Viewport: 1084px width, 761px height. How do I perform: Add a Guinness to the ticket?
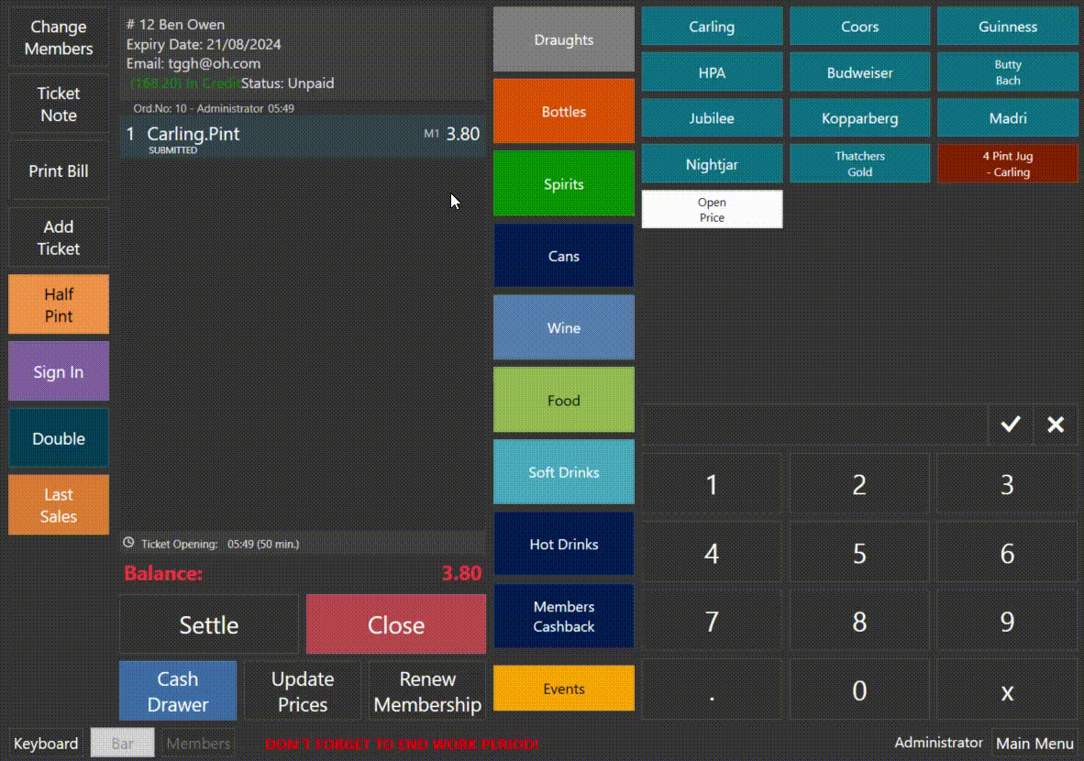pyautogui.click(x=1007, y=27)
